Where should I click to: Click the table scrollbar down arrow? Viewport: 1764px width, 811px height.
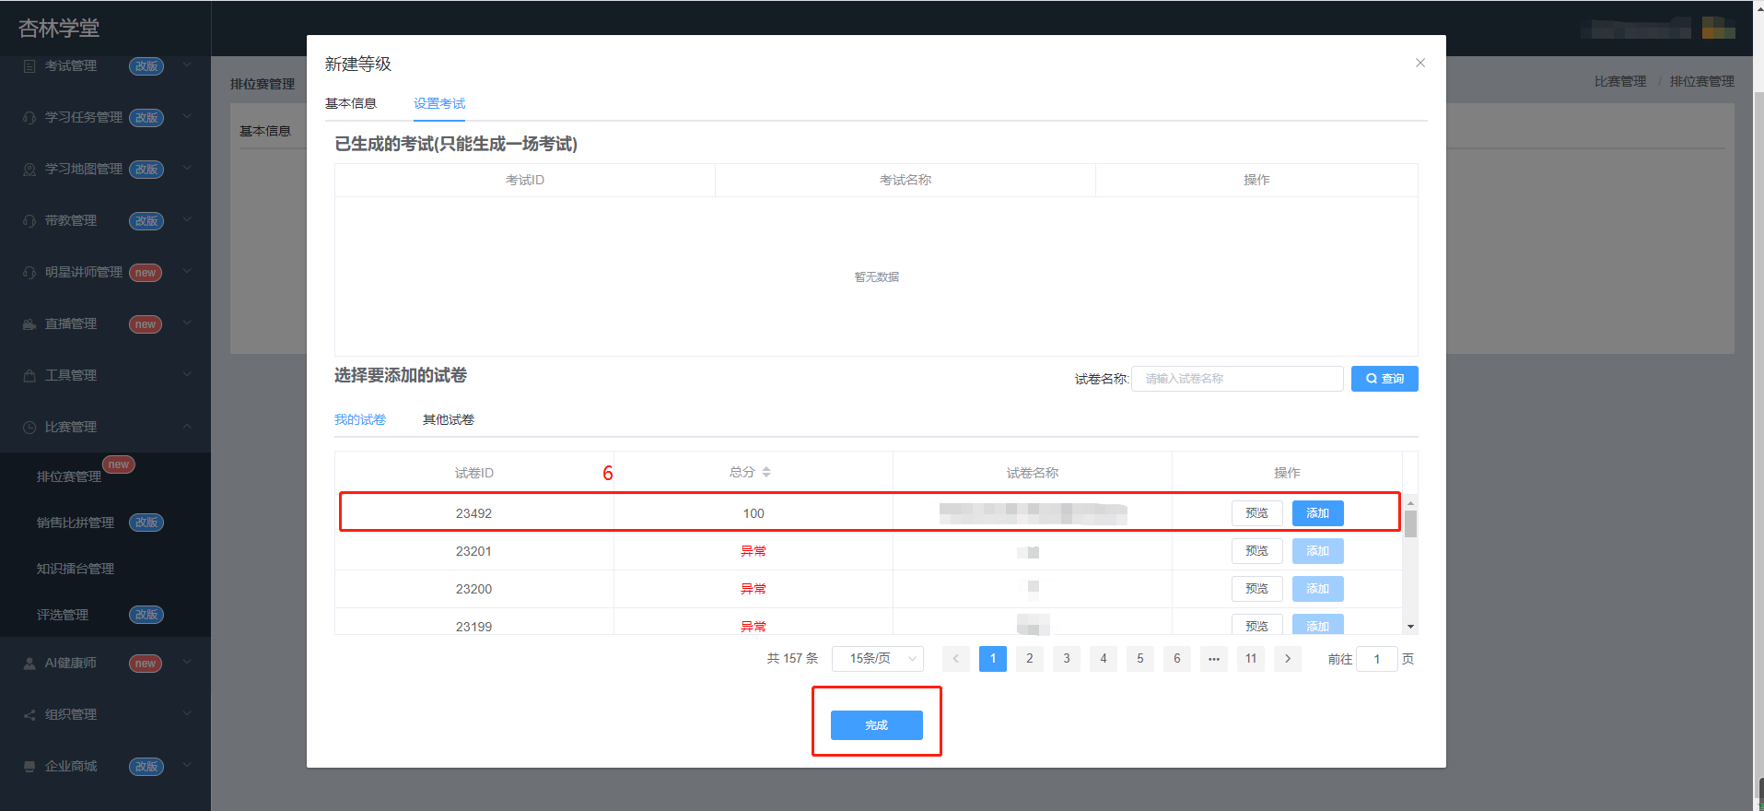(1410, 627)
